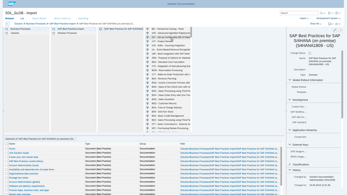347x195 pixels.
Task: Click the process icon for BEI - Period-End Closing
Action: coord(148,29)
